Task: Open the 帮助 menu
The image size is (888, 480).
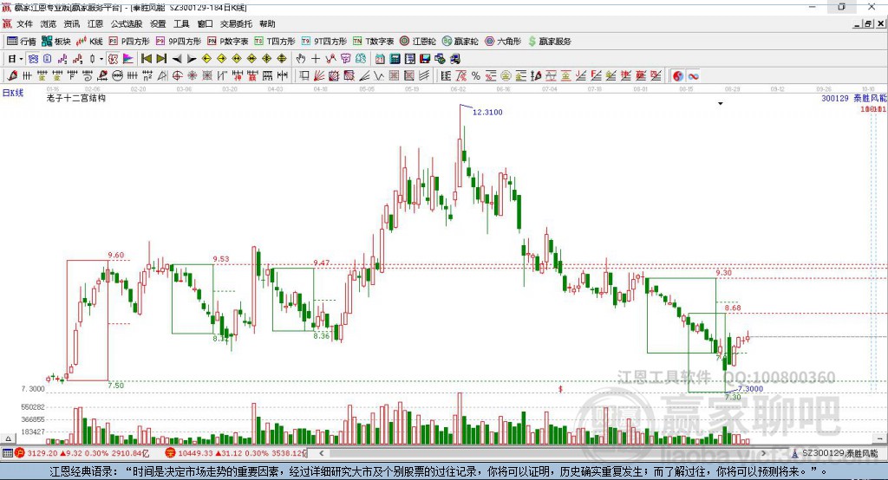Action: pyautogui.click(x=267, y=23)
